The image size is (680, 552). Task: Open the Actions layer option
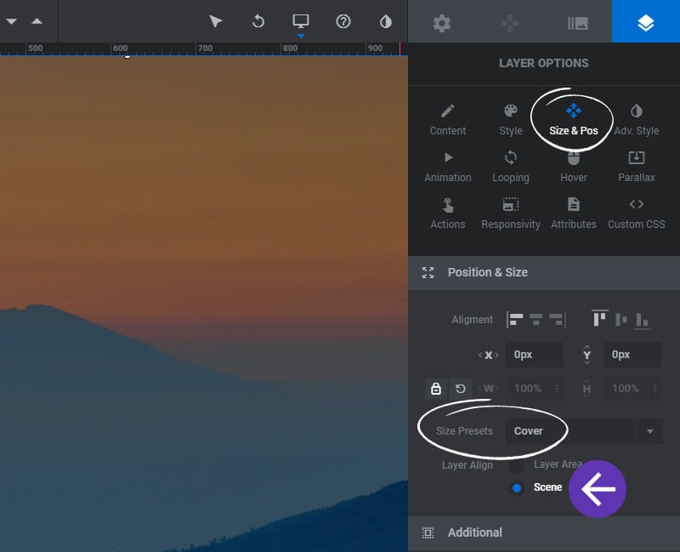pyautogui.click(x=448, y=213)
